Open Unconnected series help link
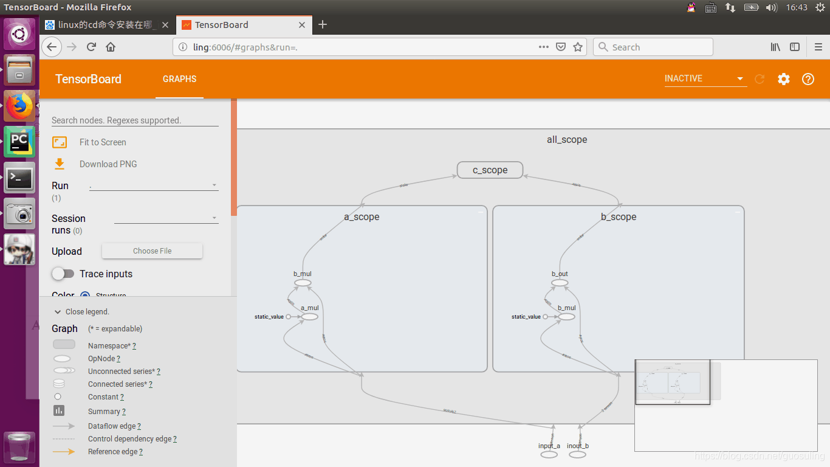Viewport: 830px width, 467px height. (x=159, y=372)
